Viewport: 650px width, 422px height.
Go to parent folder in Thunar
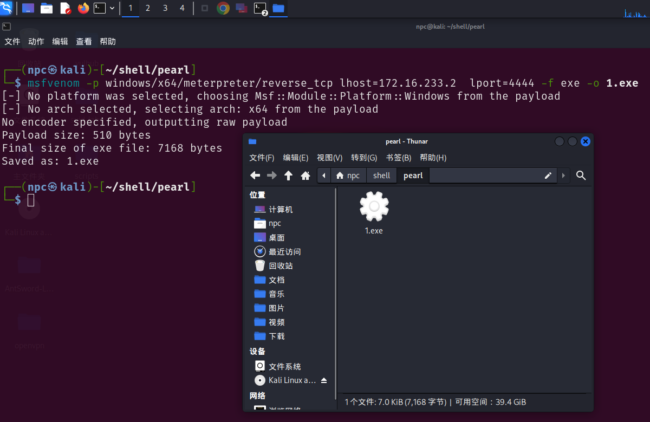point(289,176)
